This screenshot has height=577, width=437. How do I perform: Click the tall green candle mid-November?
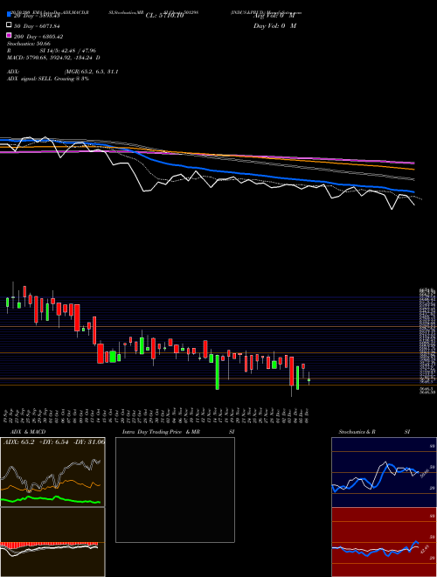click(218, 372)
